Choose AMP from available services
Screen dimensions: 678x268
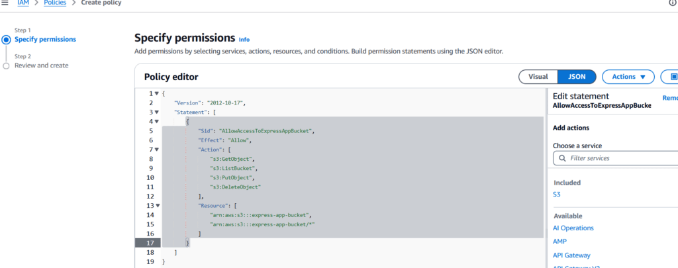point(559,242)
